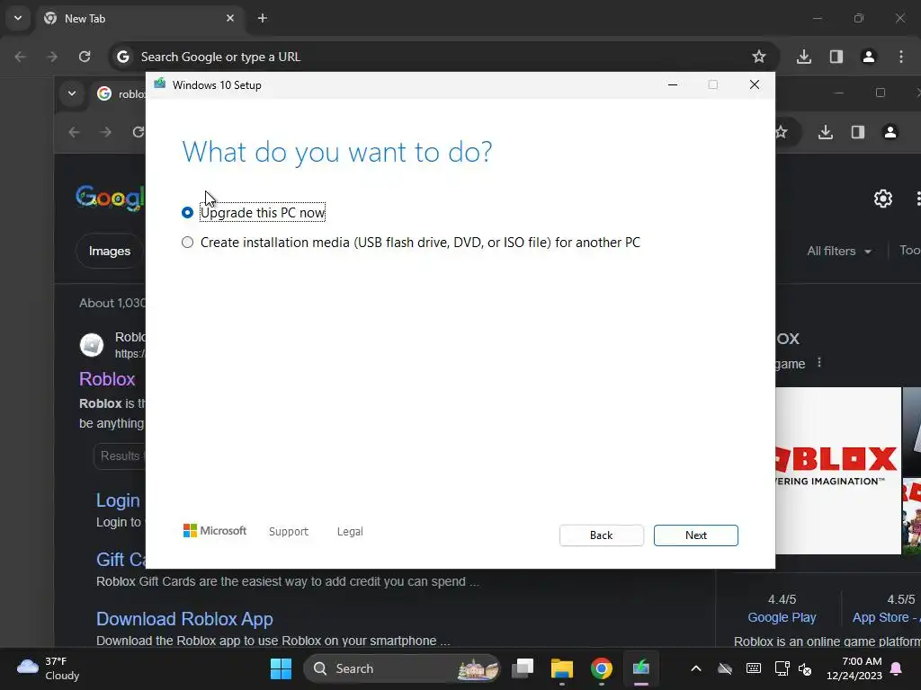Open Downloads in front Chrome toolbar
The width and height of the screenshot is (921, 690).
point(804,57)
